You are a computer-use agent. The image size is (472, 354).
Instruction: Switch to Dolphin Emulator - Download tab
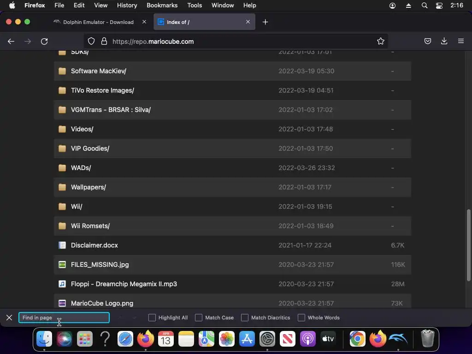(98, 22)
